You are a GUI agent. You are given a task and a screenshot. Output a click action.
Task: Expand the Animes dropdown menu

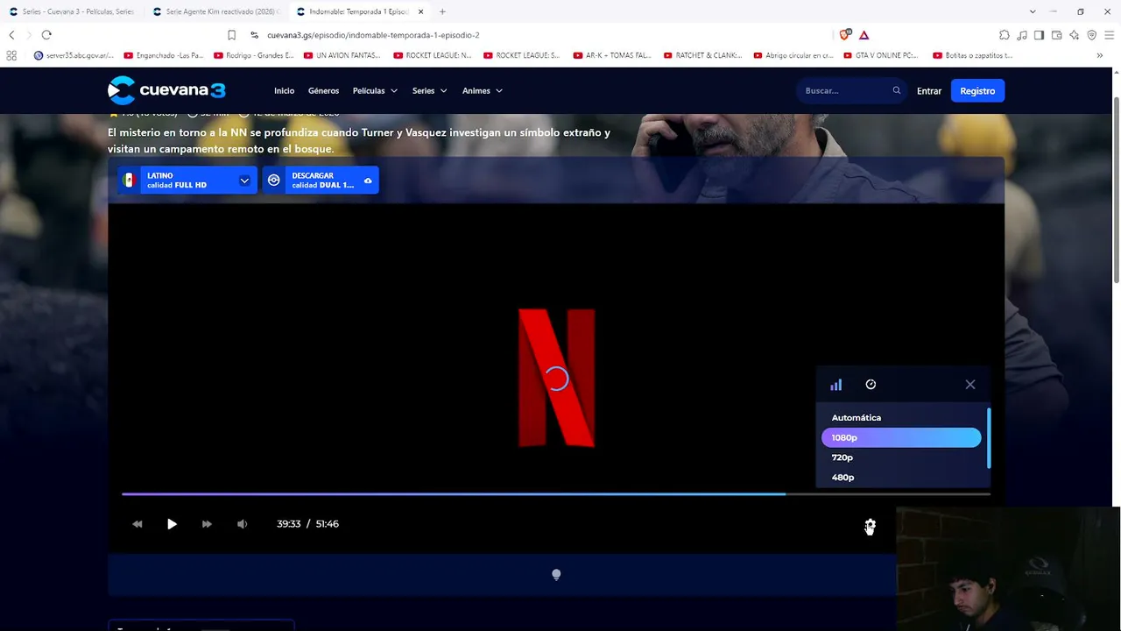483,91
